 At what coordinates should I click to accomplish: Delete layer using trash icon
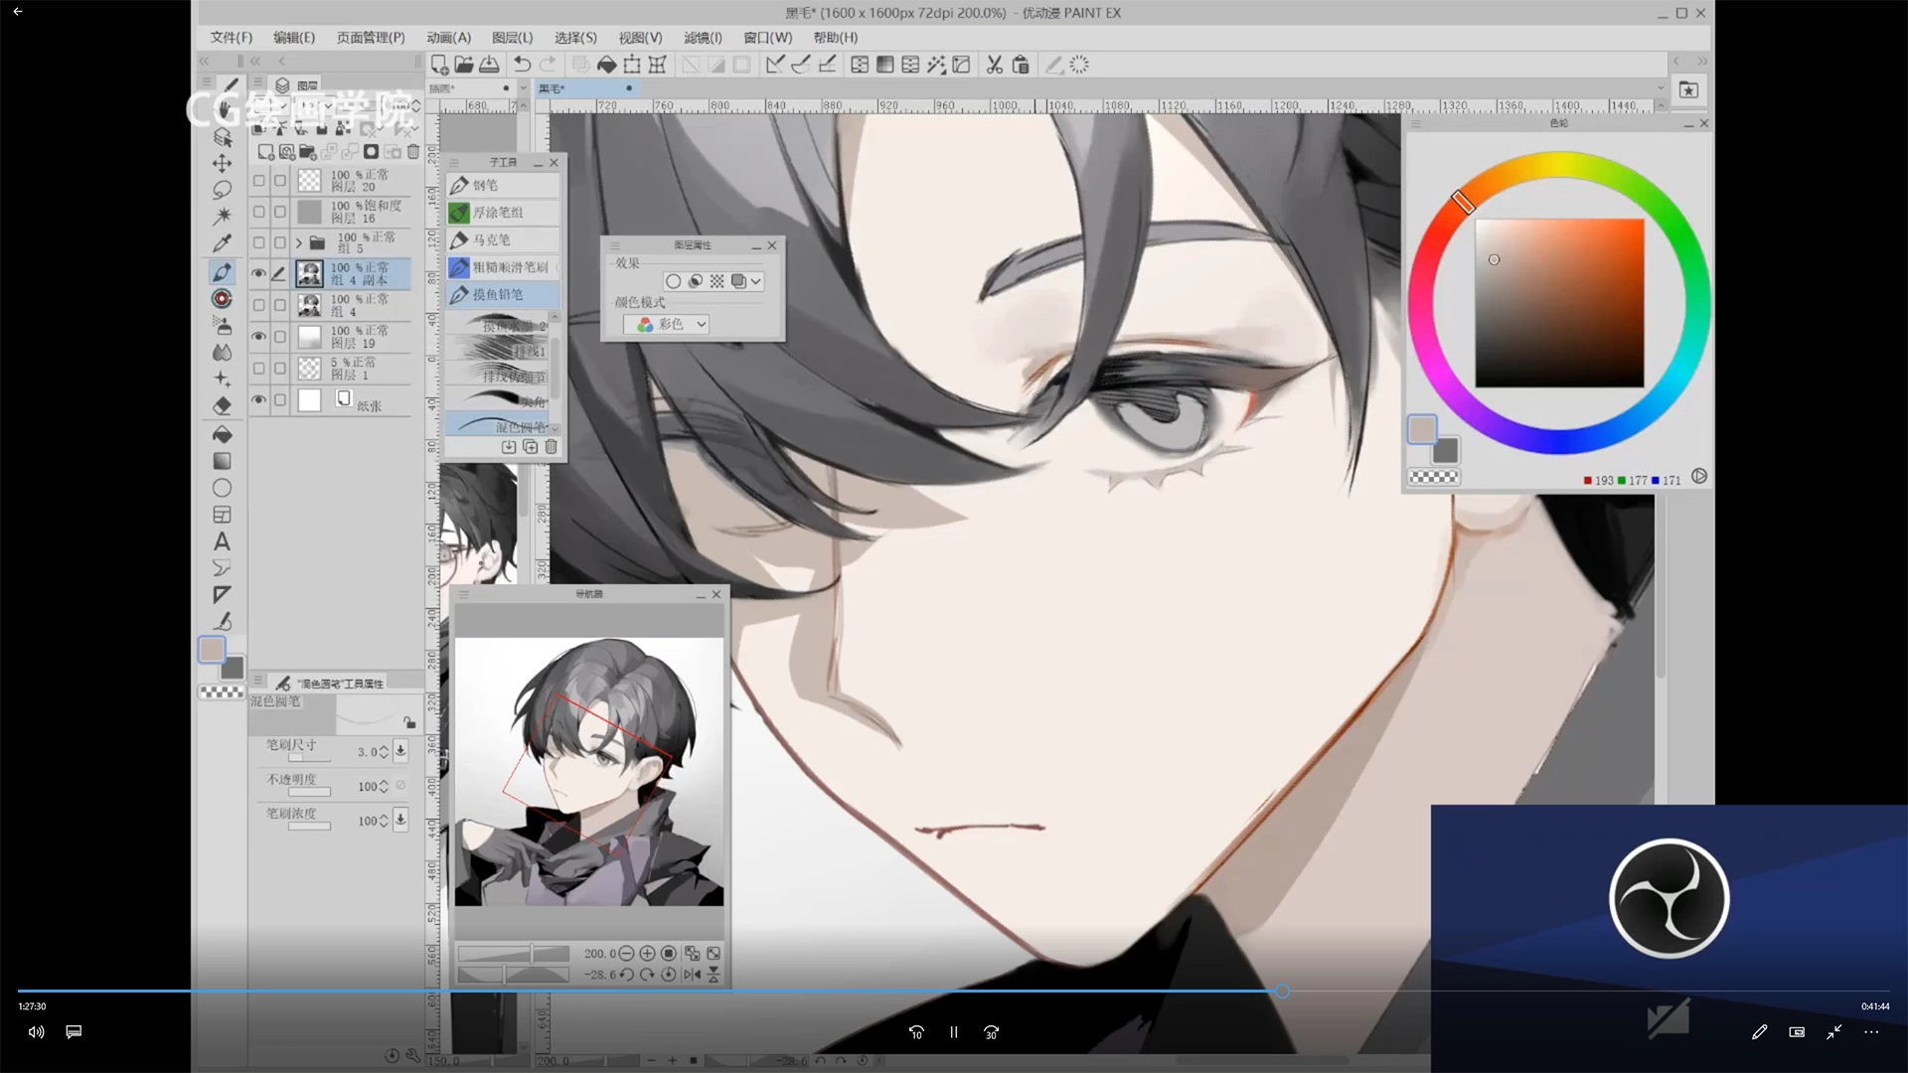pos(413,152)
